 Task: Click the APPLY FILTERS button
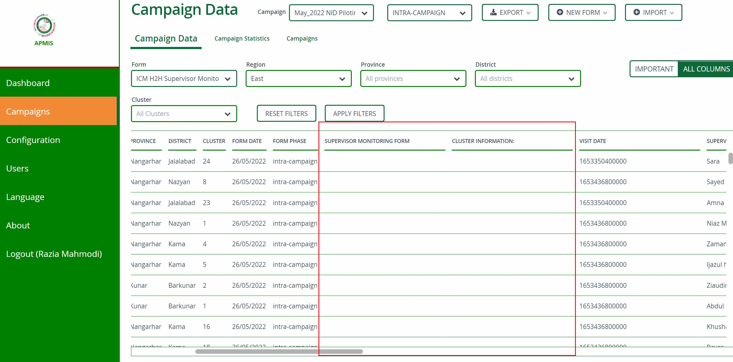tap(355, 113)
